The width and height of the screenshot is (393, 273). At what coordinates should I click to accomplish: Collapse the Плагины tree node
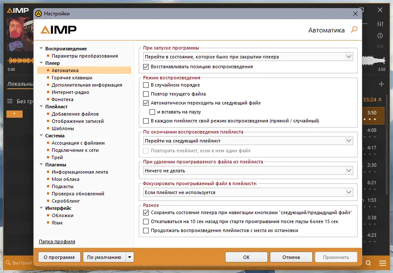coord(41,164)
